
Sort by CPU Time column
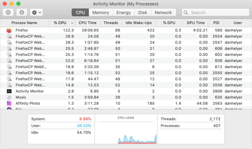(88, 23)
